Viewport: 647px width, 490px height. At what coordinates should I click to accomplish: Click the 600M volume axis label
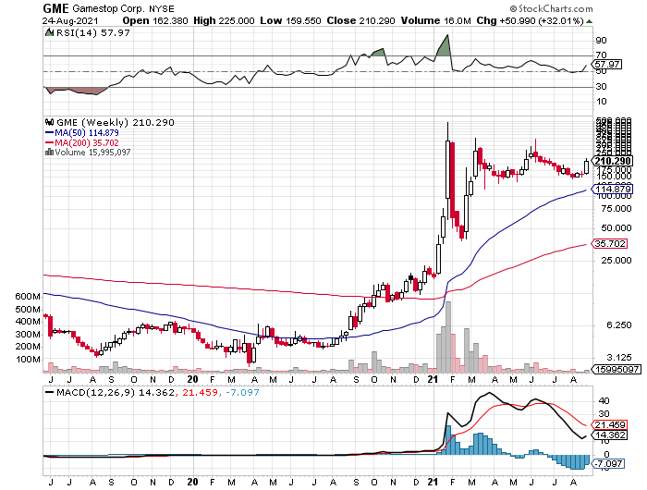point(28,297)
